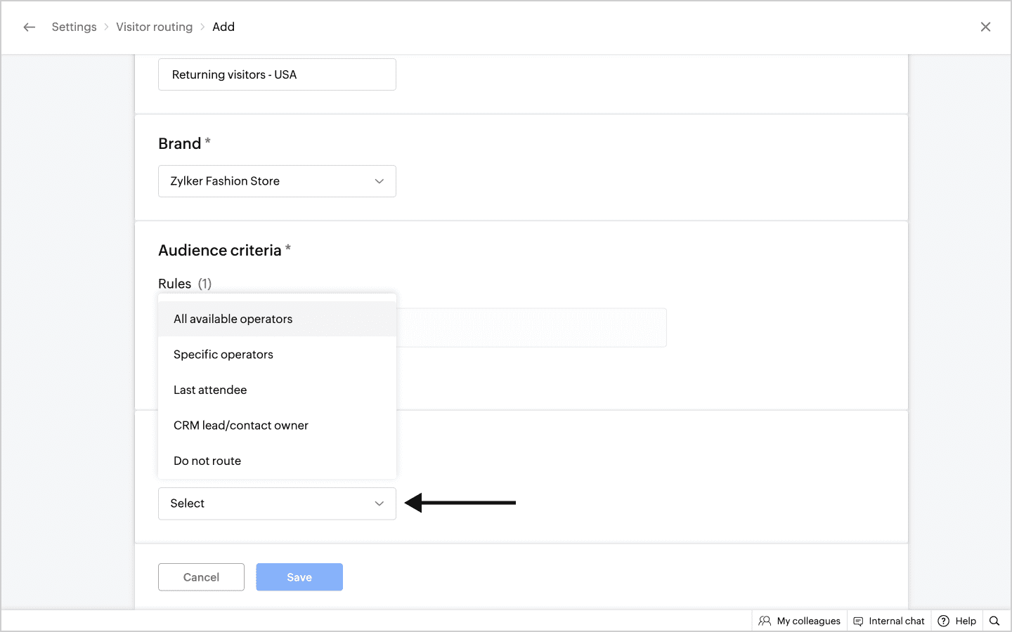Focus the Returning visitors - USA name field
1012x632 pixels.
277,74
